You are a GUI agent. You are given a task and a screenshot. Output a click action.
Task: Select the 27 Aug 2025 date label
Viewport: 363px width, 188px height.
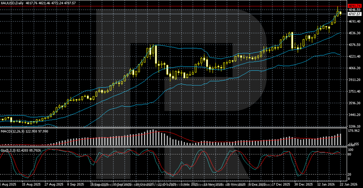54,185
